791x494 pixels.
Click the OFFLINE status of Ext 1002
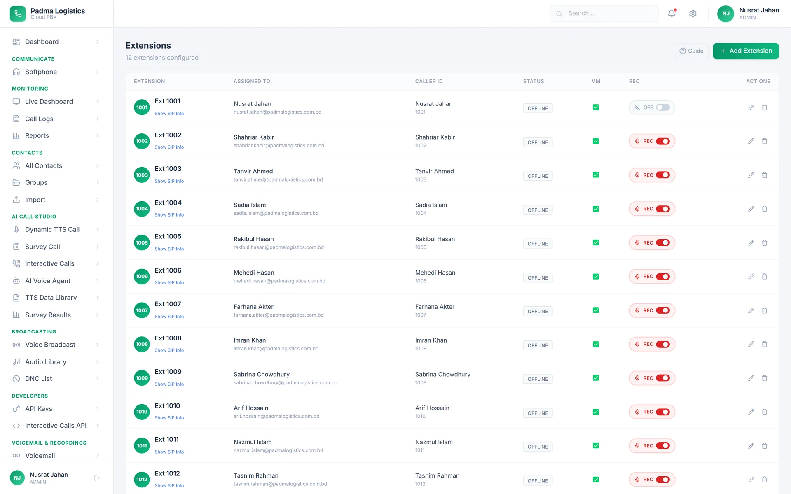[x=538, y=142]
